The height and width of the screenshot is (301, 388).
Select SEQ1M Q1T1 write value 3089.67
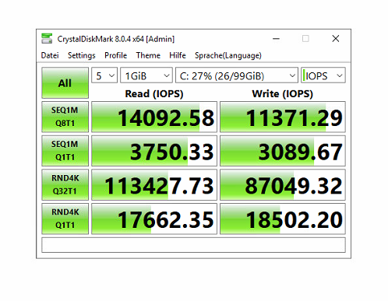click(283, 151)
